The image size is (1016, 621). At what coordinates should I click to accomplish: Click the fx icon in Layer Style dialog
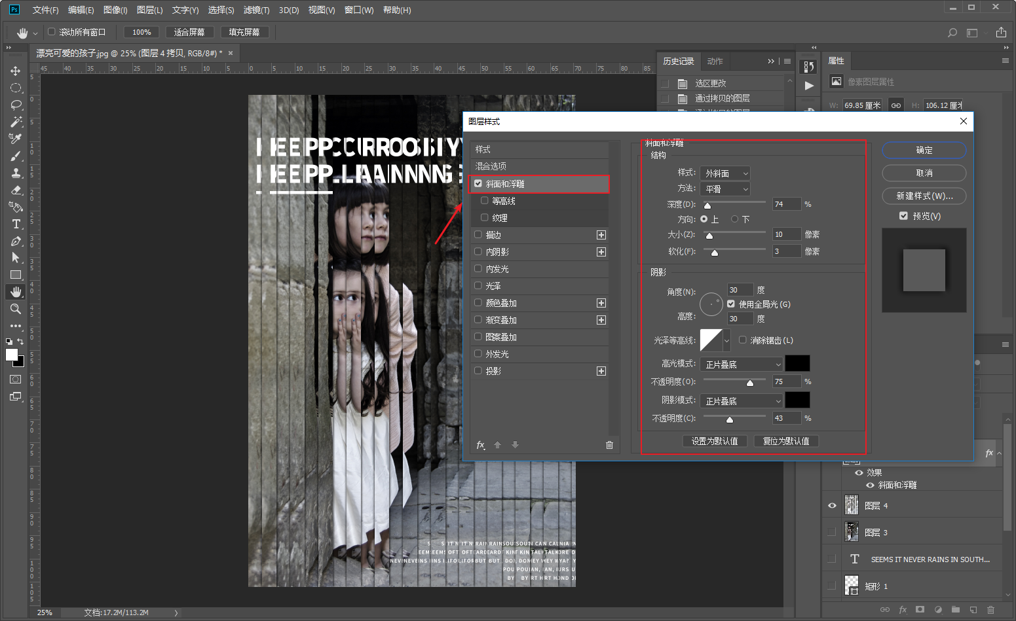(481, 445)
